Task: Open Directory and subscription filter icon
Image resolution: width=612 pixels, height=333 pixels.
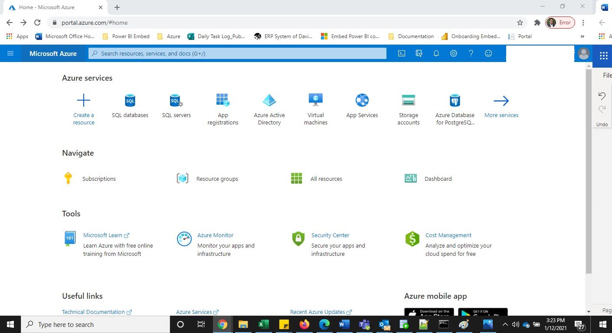Action: click(419, 53)
